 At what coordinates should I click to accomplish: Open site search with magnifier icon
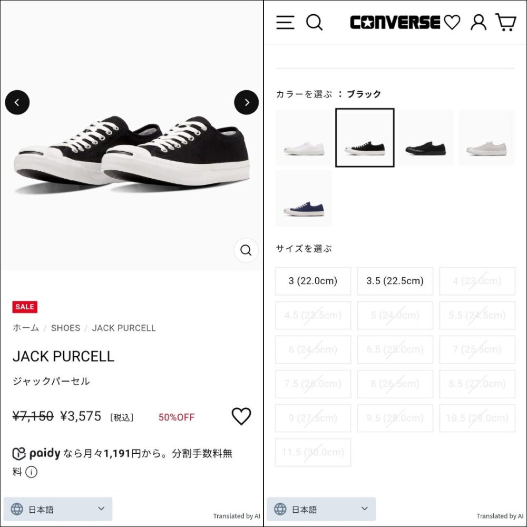314,23
